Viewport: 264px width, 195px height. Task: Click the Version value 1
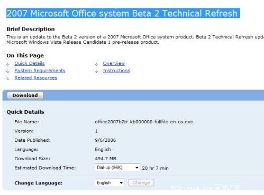click(96, 131)
